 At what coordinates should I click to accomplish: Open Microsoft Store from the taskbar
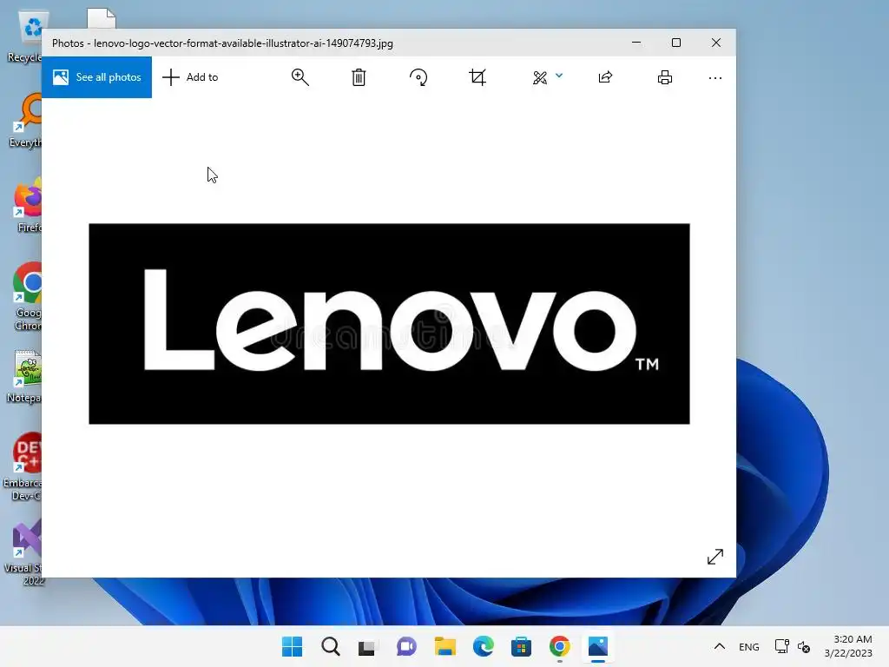point(521,646)
